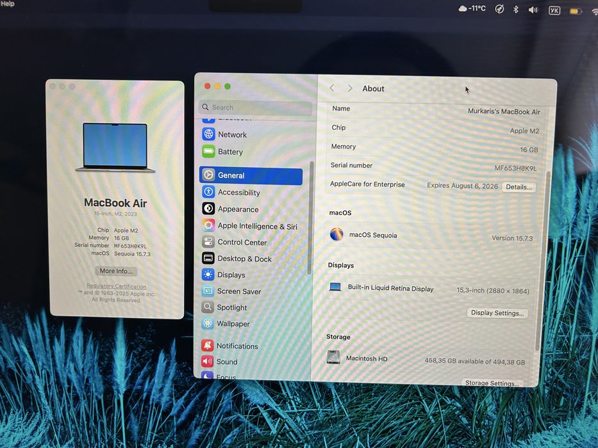The image size is (598, 448).
Task: Click the Apple M2 chip value
Action: coord(524,131)
